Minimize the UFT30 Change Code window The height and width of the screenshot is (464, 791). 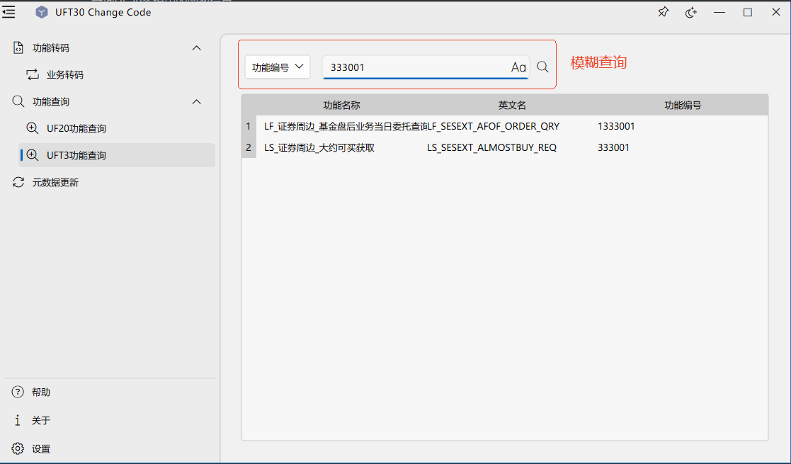click(719, 12)
